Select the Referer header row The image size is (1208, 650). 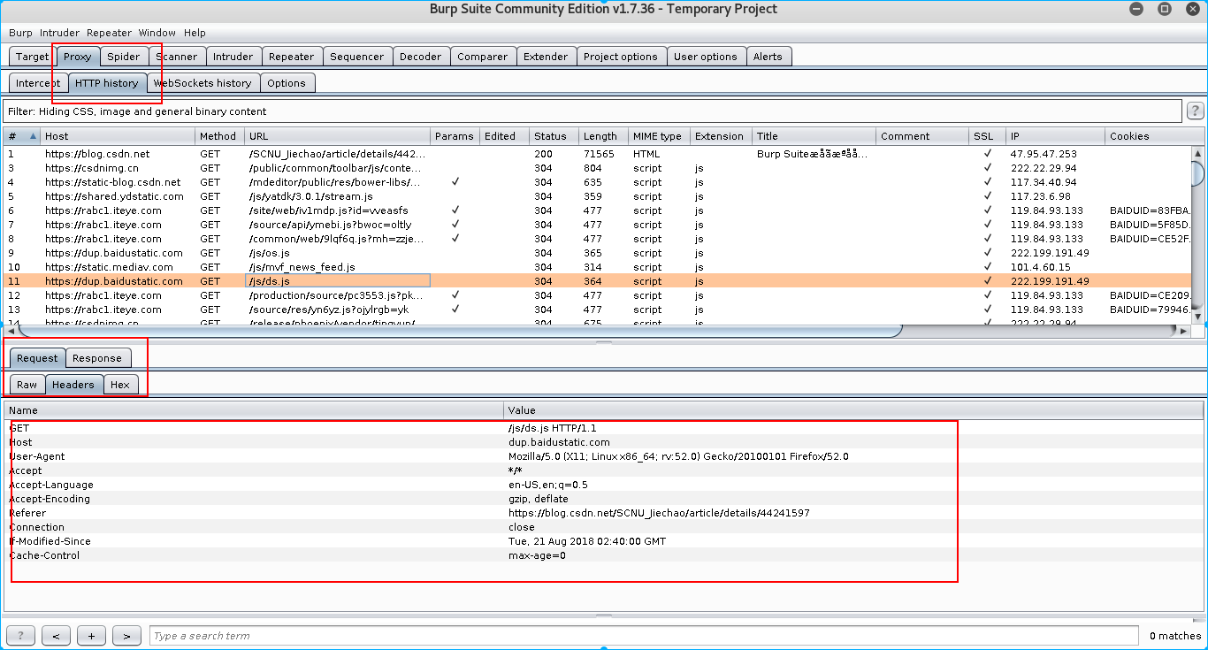(x=604, y=513)
